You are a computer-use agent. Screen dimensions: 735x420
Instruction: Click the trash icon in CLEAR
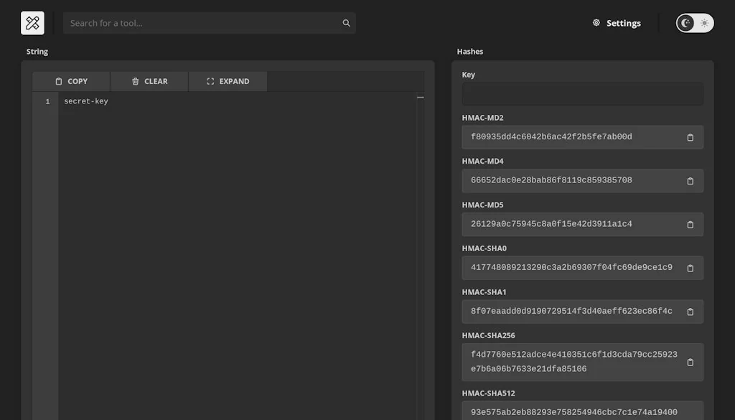(x=136, y=81)
